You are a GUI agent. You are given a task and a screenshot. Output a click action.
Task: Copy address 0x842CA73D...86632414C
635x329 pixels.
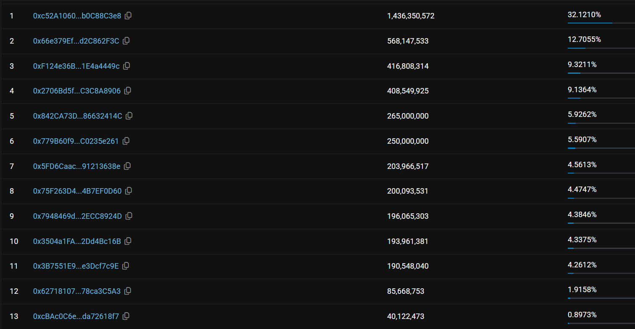point(129,116)
